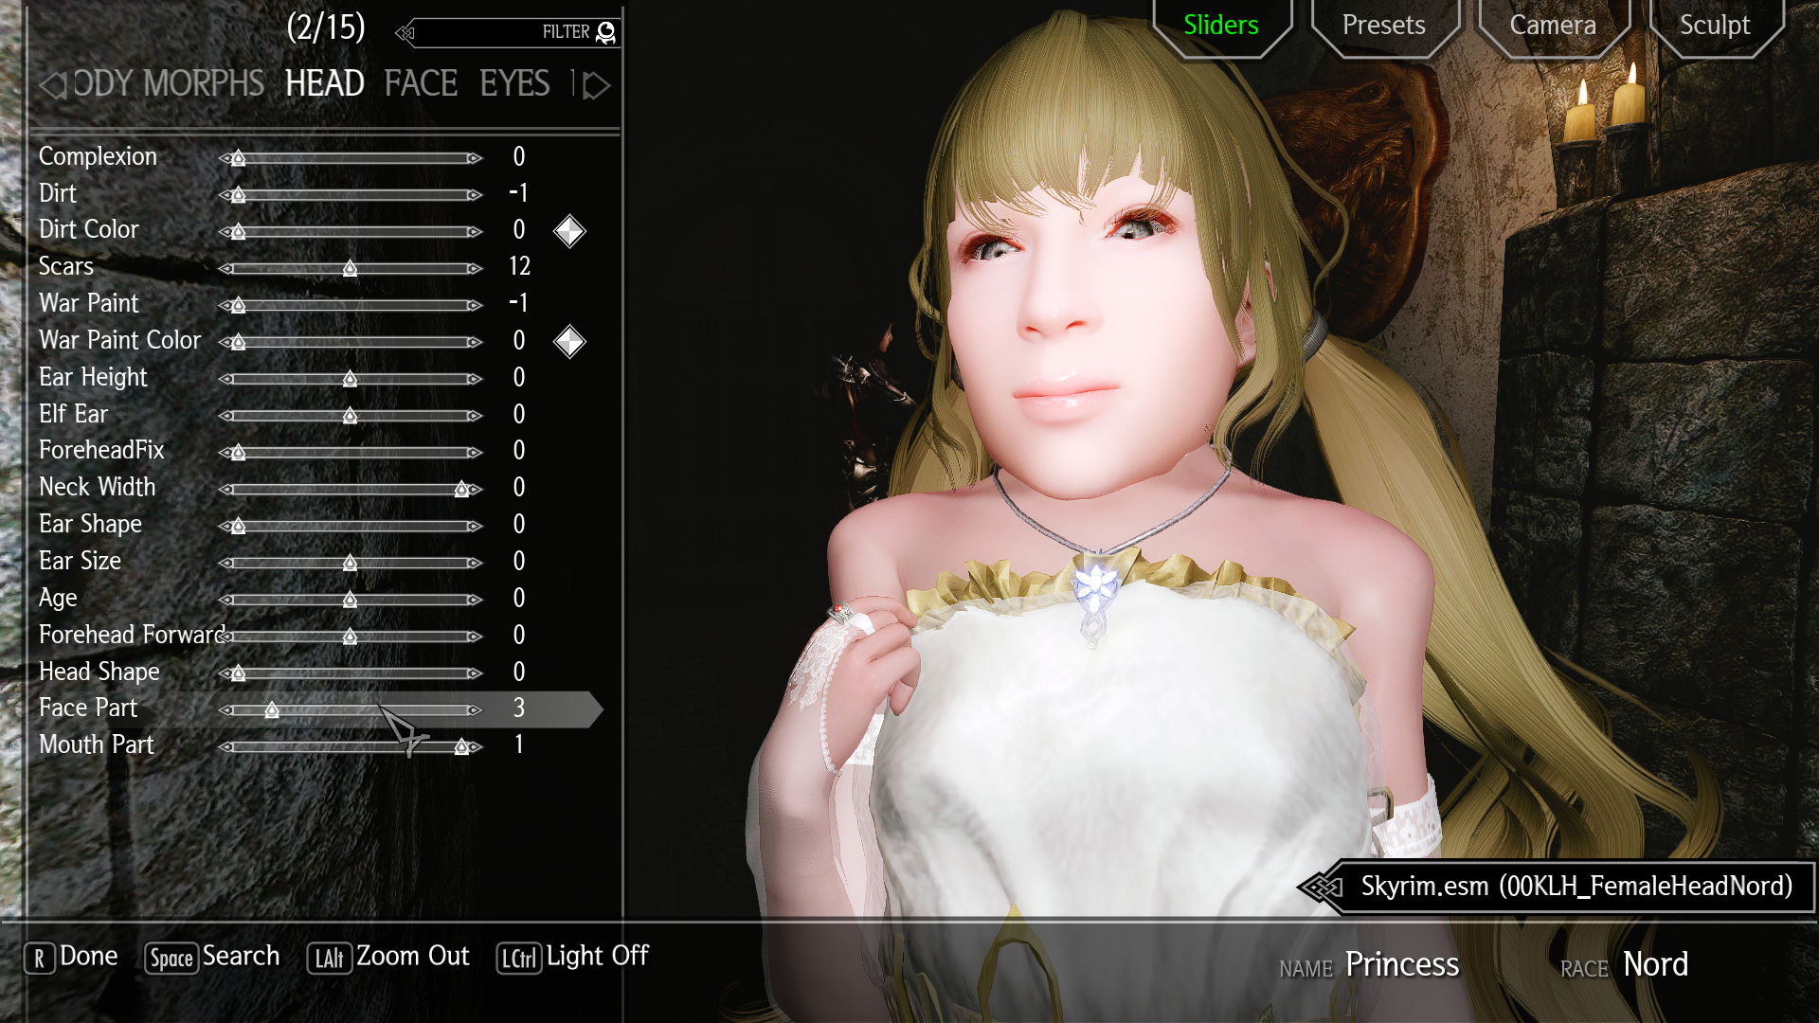Click the Search button label
Screen dimensions: 1819x1023
(x=242, y=957)
